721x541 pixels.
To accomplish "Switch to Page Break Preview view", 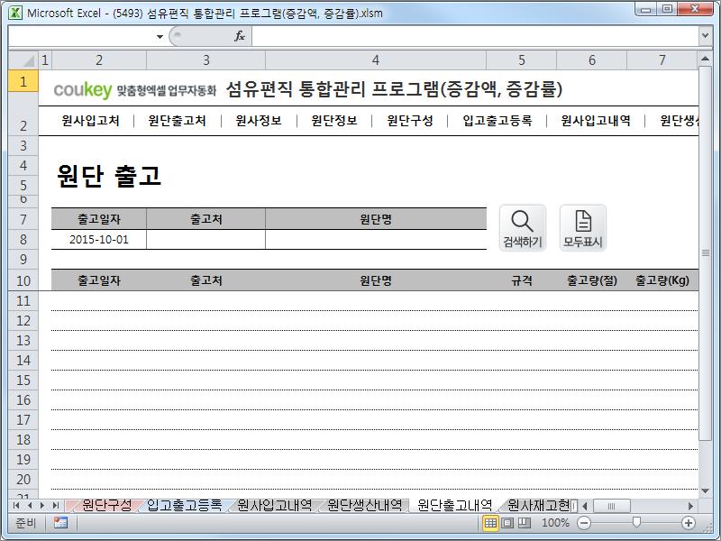I will coord(525,523).
